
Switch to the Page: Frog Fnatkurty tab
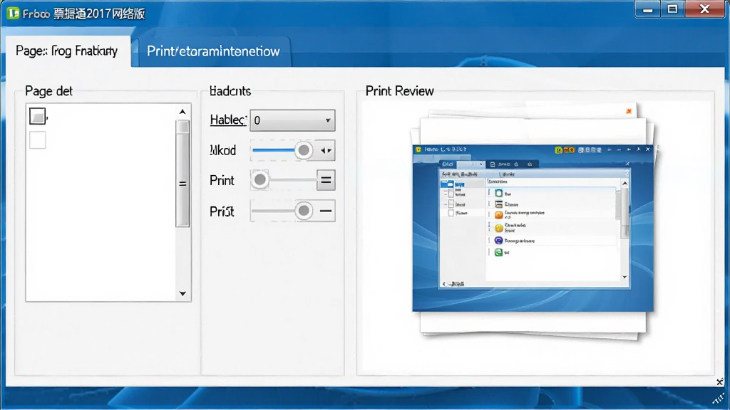coord(68,51)
